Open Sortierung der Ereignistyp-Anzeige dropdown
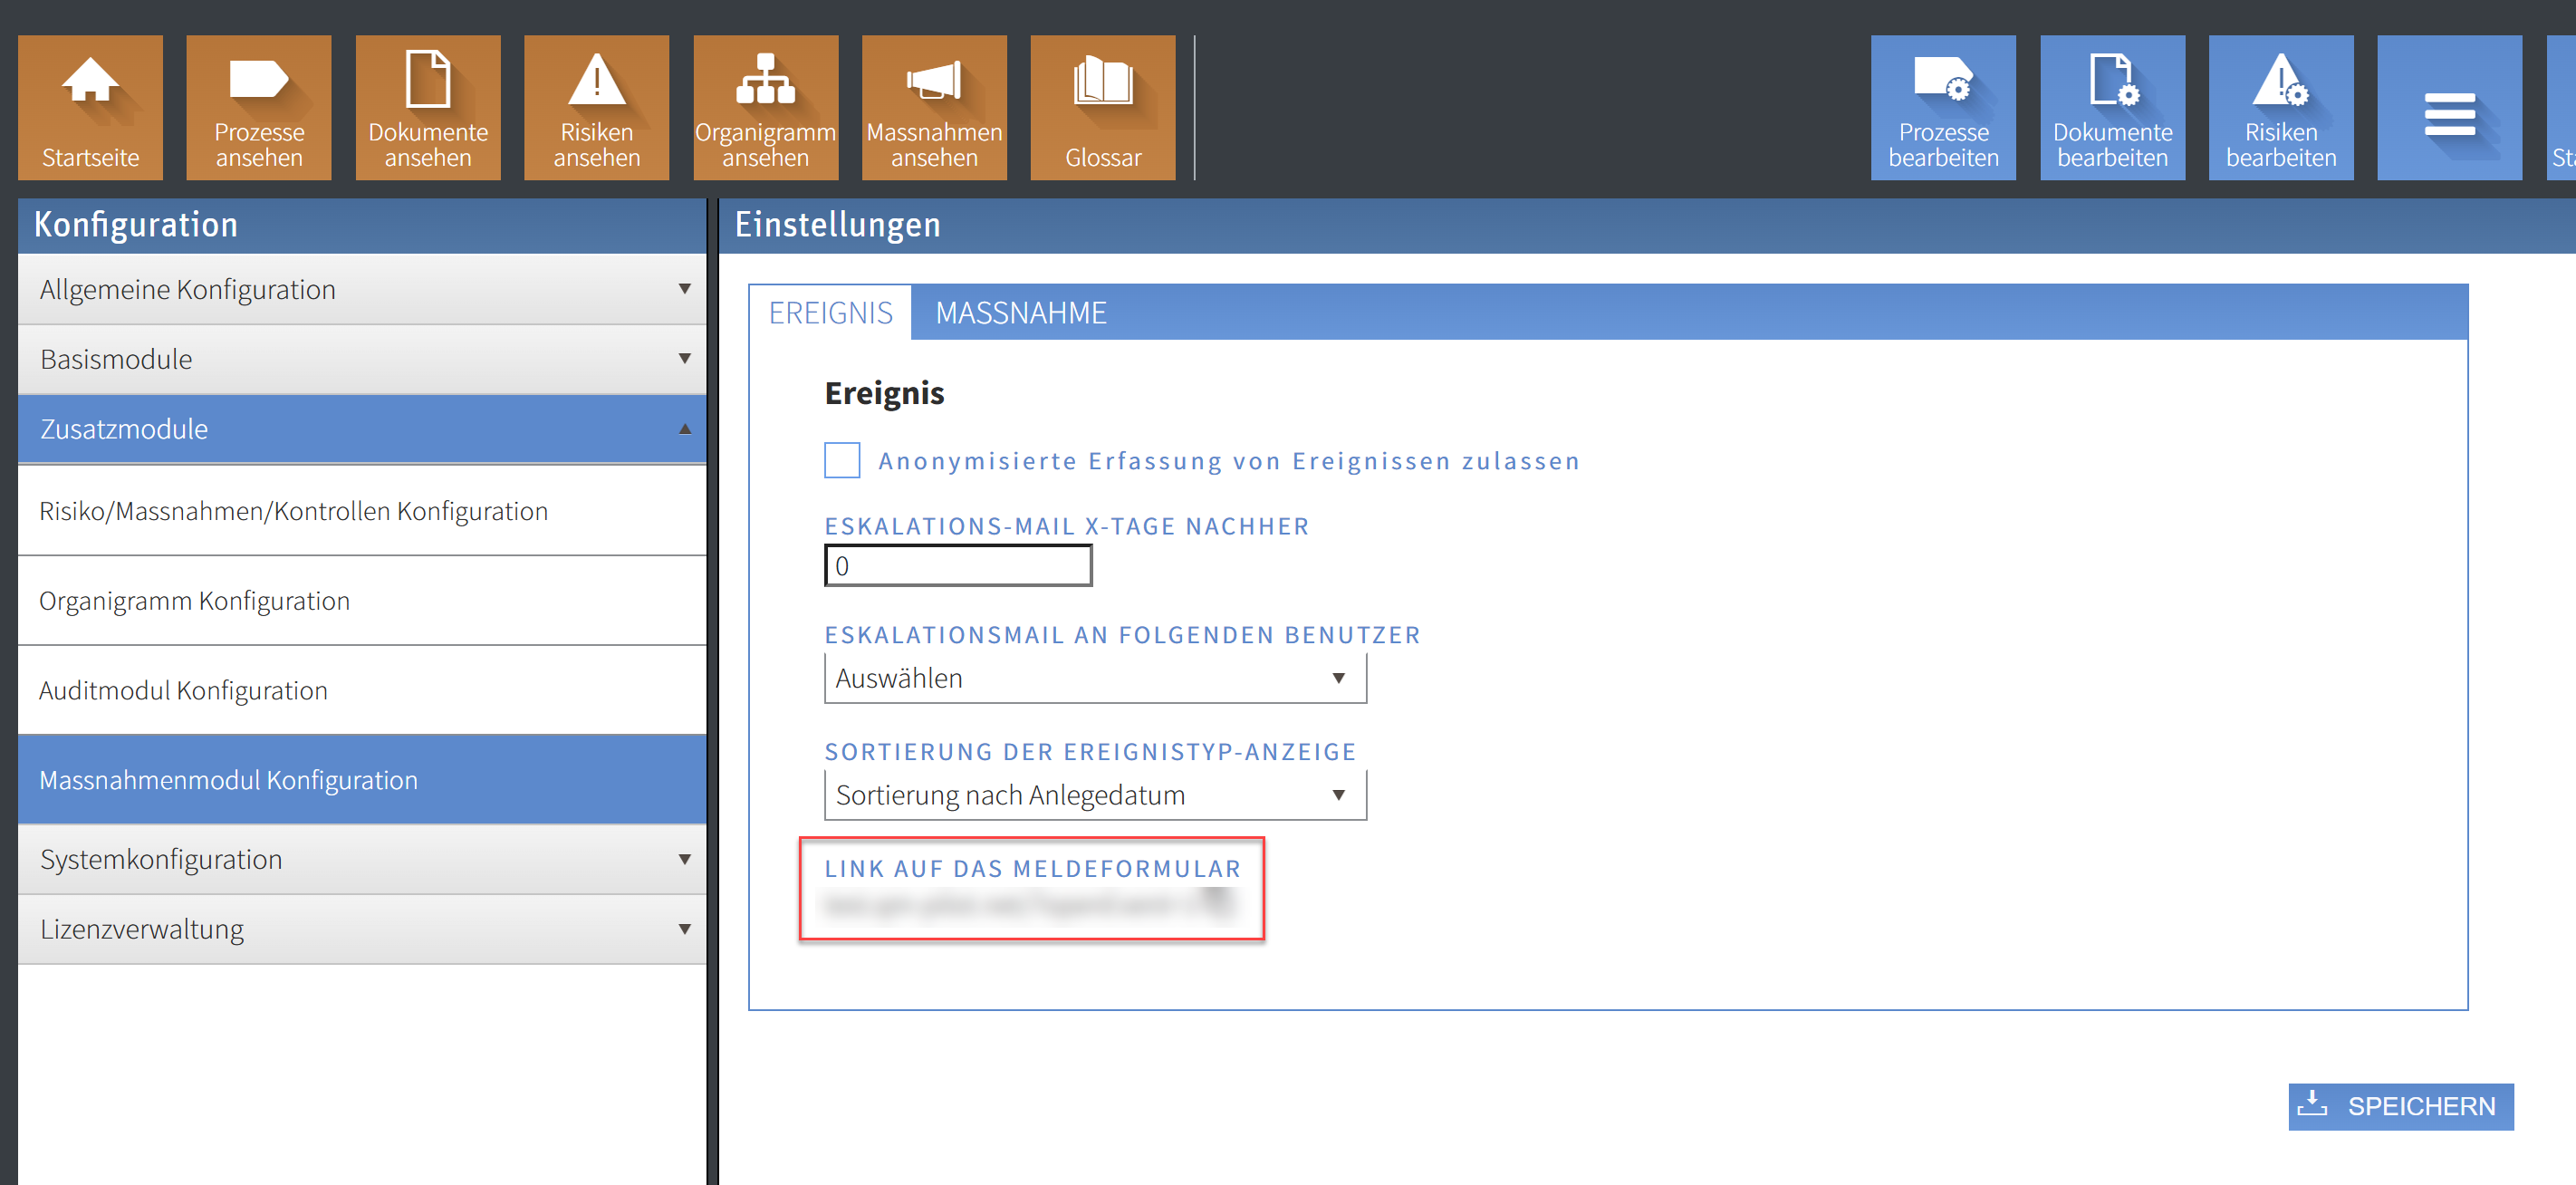Screen dimensions: 2576x1185 1094,795
